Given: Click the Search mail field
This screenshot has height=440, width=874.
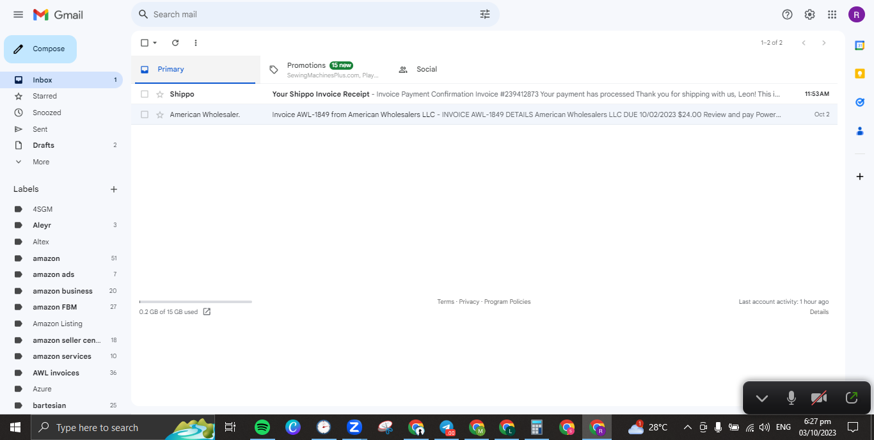Looking at the screenshot, I should click(315, 14).
